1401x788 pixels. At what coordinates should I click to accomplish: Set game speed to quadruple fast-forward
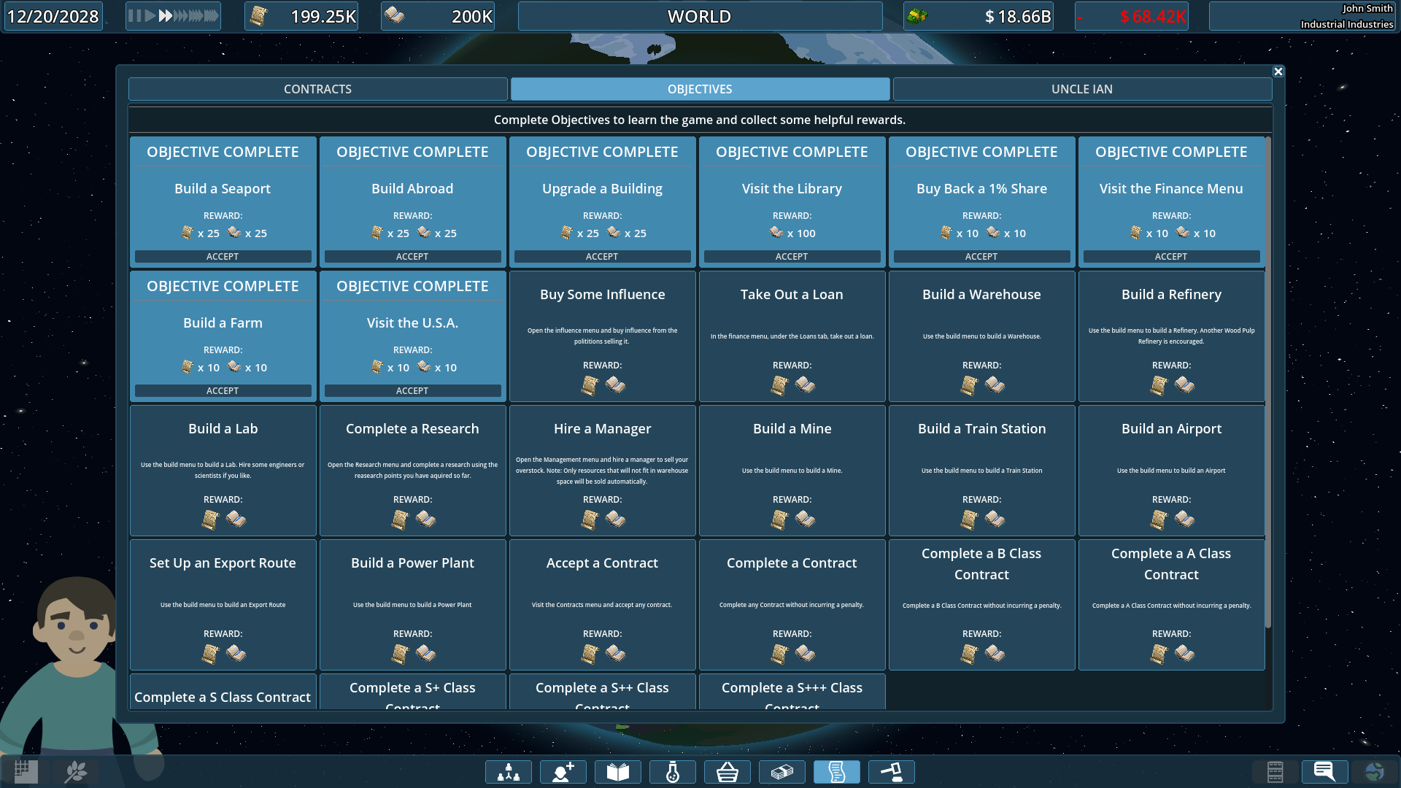(x=195, y=16)
